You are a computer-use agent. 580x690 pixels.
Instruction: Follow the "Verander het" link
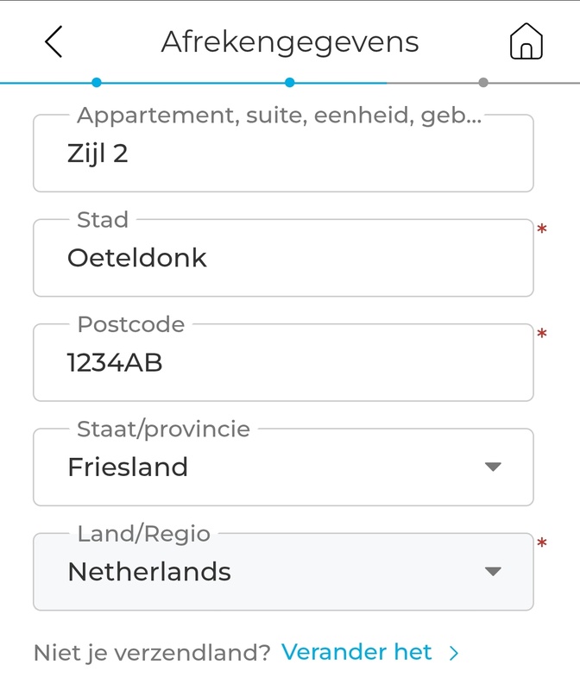point(356,653)
